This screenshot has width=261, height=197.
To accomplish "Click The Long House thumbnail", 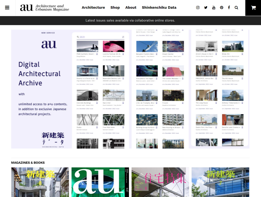I will pyautogui.click(x=206, y=95).
